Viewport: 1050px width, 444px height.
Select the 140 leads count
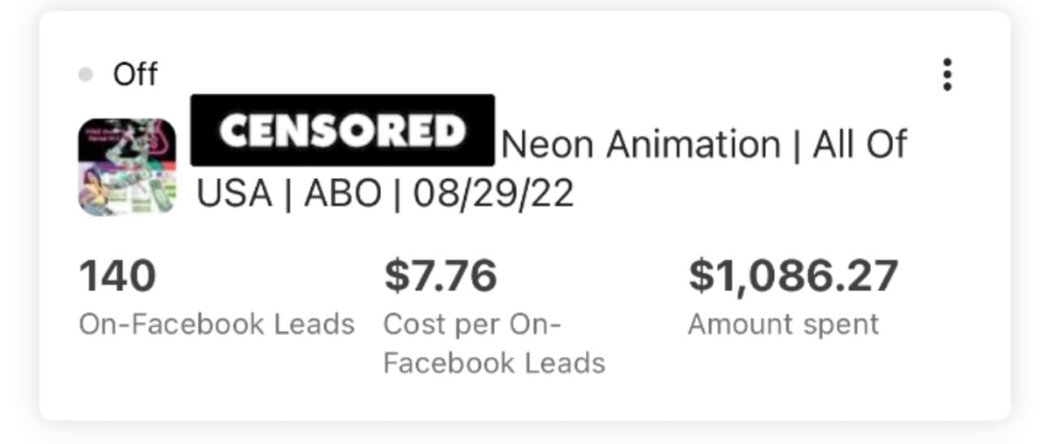point(117,276)
